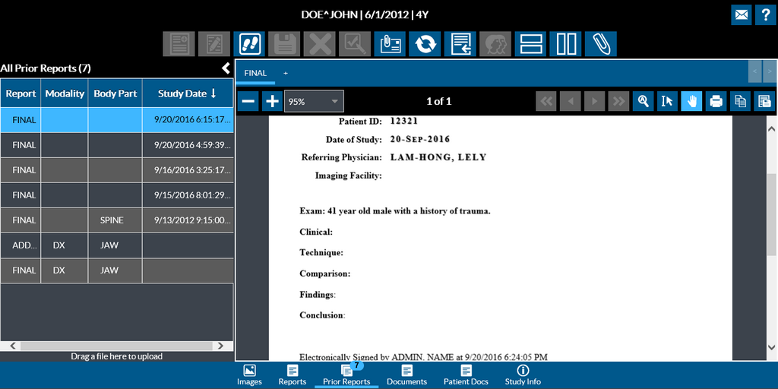The height and width of the screenshot is (389, 778).
Task: Open the help question mark
Action: click(x=766, y=14)
